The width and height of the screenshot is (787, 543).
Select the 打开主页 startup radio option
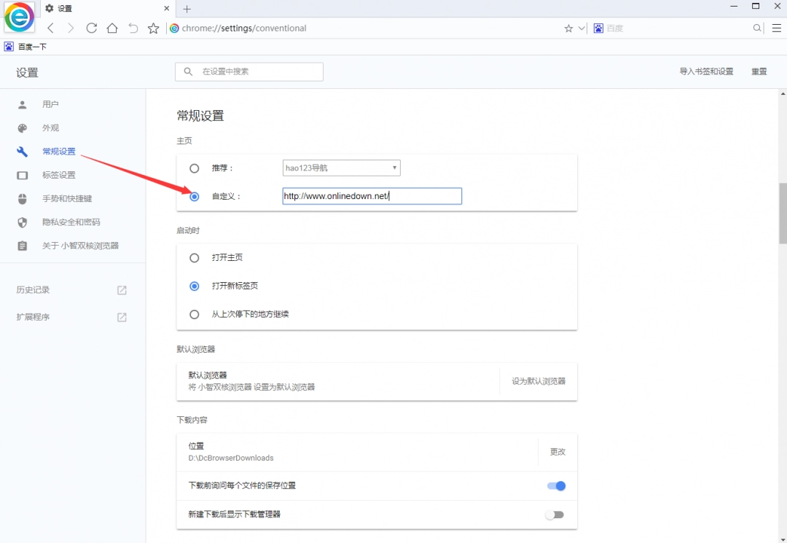coord(194,257)
